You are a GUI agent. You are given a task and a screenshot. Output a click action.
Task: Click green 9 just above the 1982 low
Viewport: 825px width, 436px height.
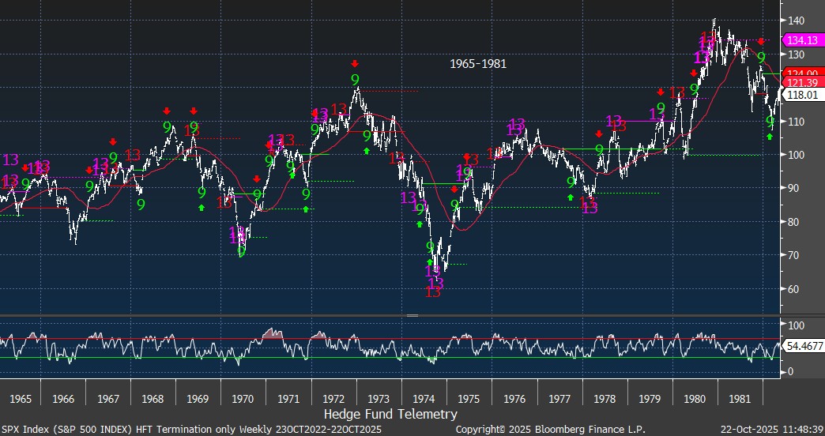pos(769,122)
